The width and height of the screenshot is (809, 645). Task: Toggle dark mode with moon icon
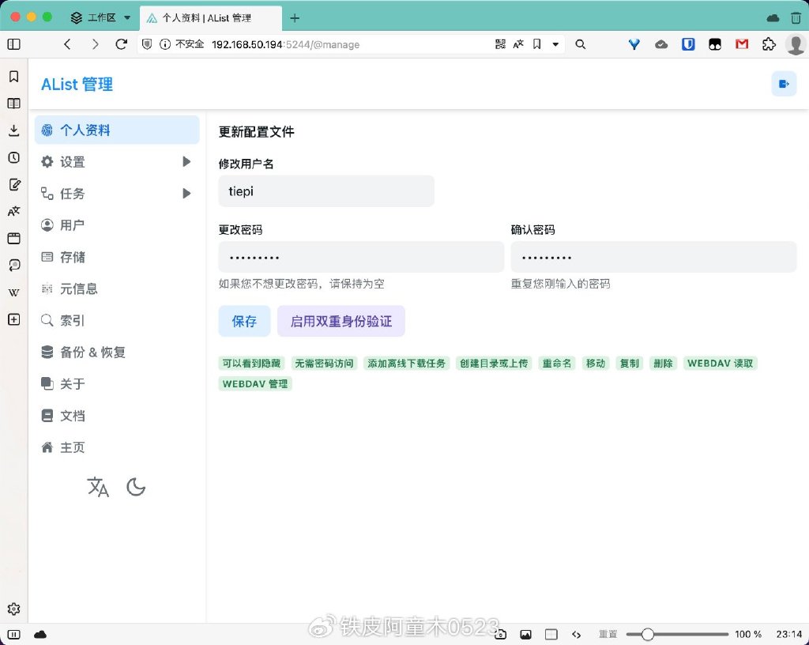click(136, 487)
